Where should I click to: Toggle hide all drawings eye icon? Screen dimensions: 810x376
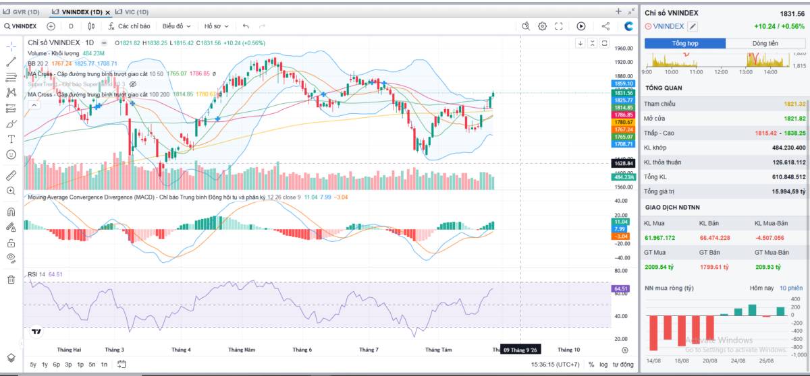tap(11, 258)
